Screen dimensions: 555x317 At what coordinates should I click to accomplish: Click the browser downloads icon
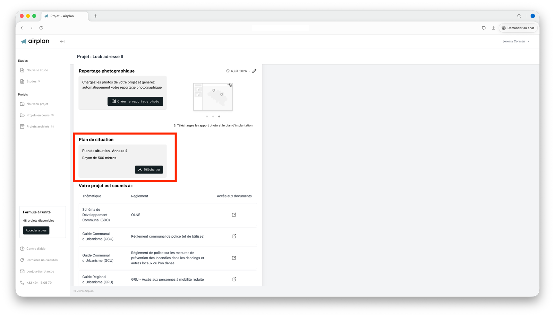(x=494, y=28)
